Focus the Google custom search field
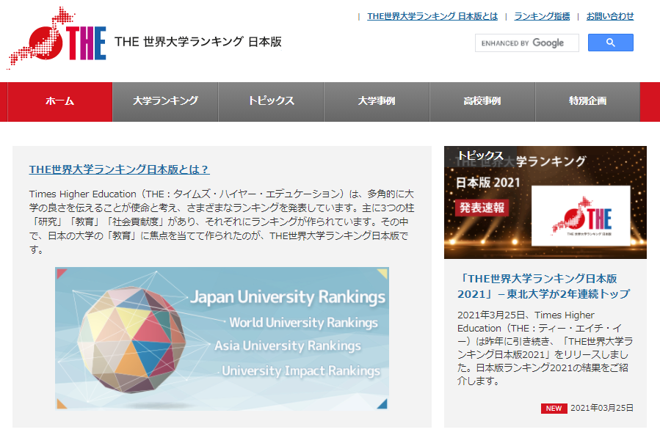This screenshot has width=660, height=435. (527, 43)
